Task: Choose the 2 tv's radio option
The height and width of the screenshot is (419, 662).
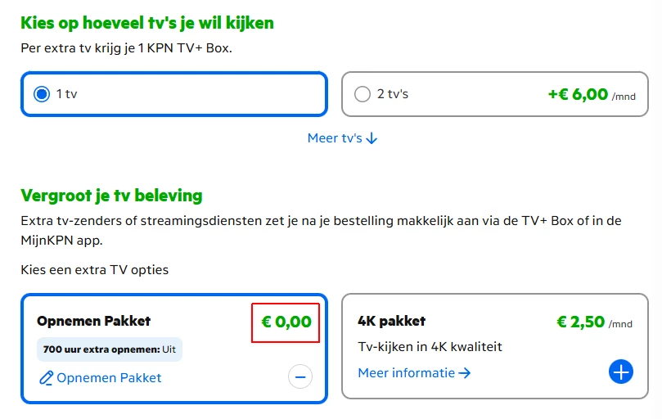Action: pos(363,94)
